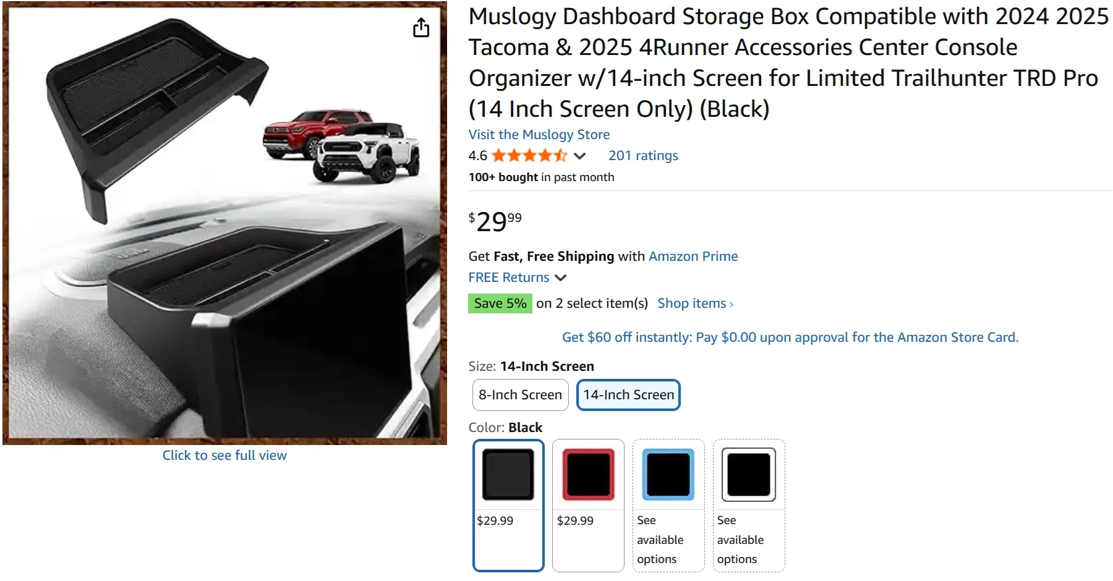Choose the white-bordered black color swatch
Screen dimensions: 1113x581
point(749,475)
